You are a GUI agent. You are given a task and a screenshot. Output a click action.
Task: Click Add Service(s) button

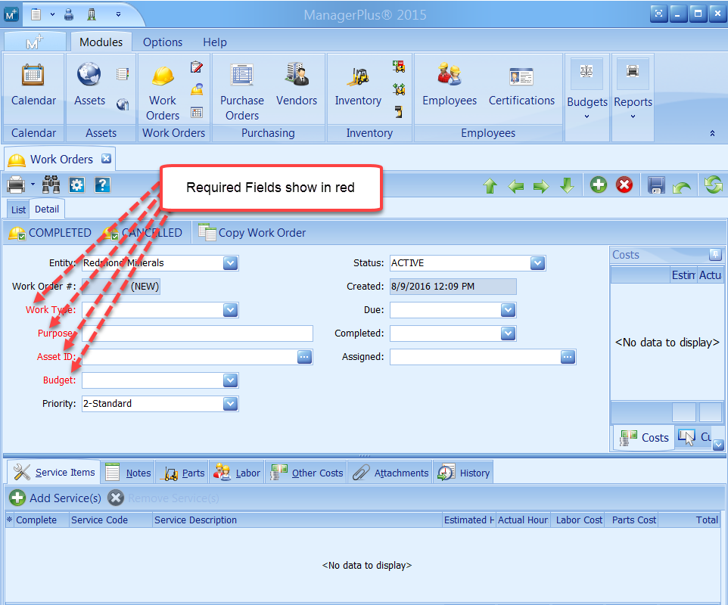[x=55, y=498]
